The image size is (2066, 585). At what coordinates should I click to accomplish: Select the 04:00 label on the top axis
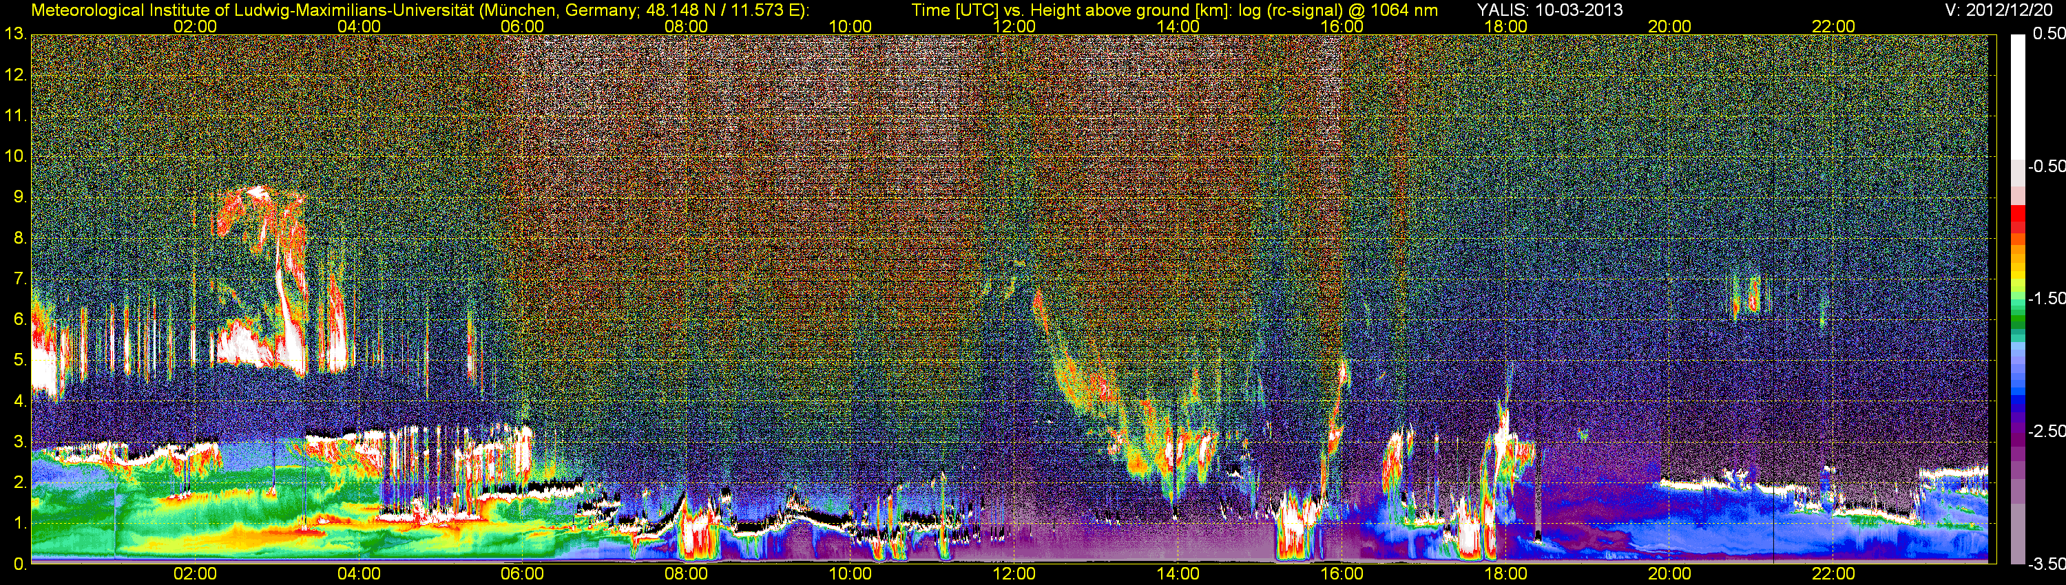tap(359, 26)
